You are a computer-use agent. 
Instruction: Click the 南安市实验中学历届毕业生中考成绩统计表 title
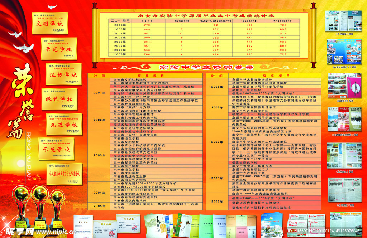[206, 16]
